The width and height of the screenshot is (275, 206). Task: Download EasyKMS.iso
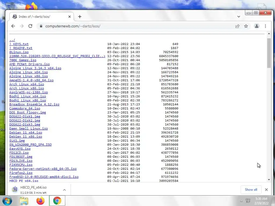pyautogui.click(x=20, y=149)
